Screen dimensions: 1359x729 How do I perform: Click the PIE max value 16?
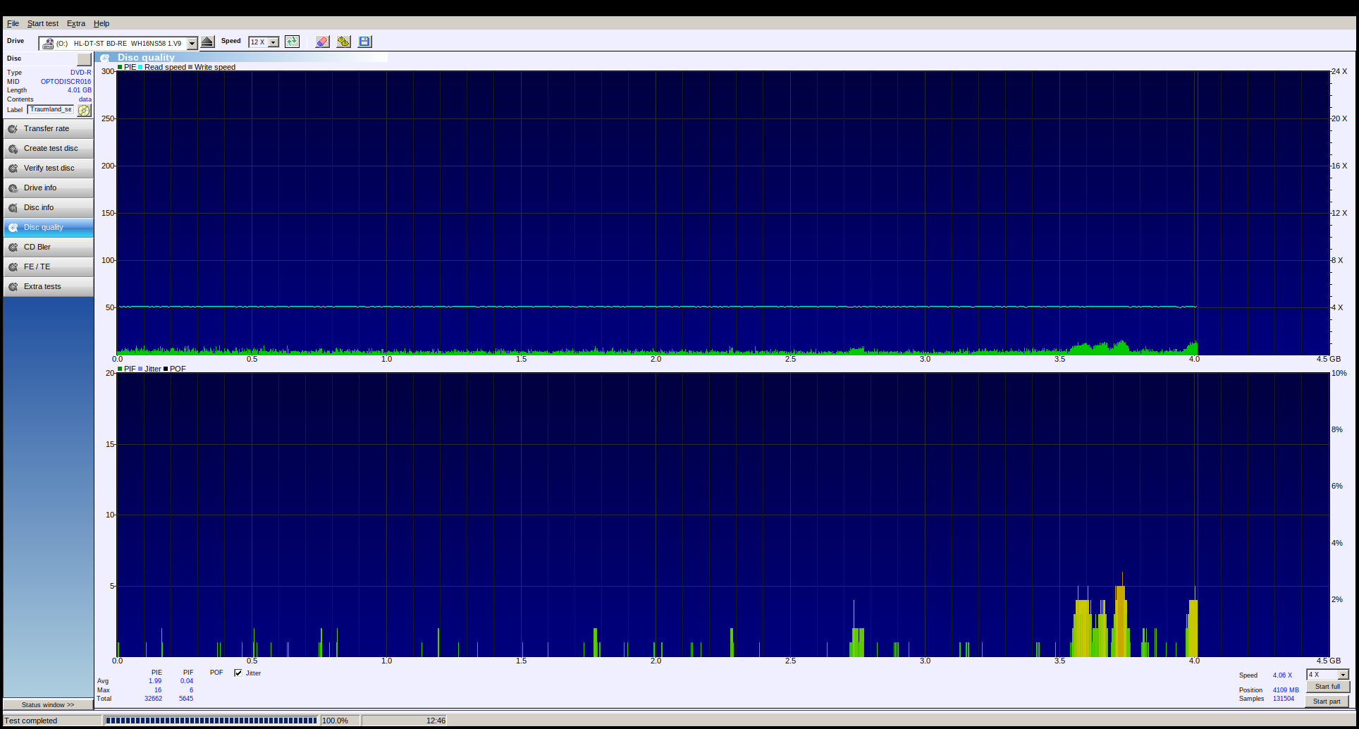(x=158, y=690)
